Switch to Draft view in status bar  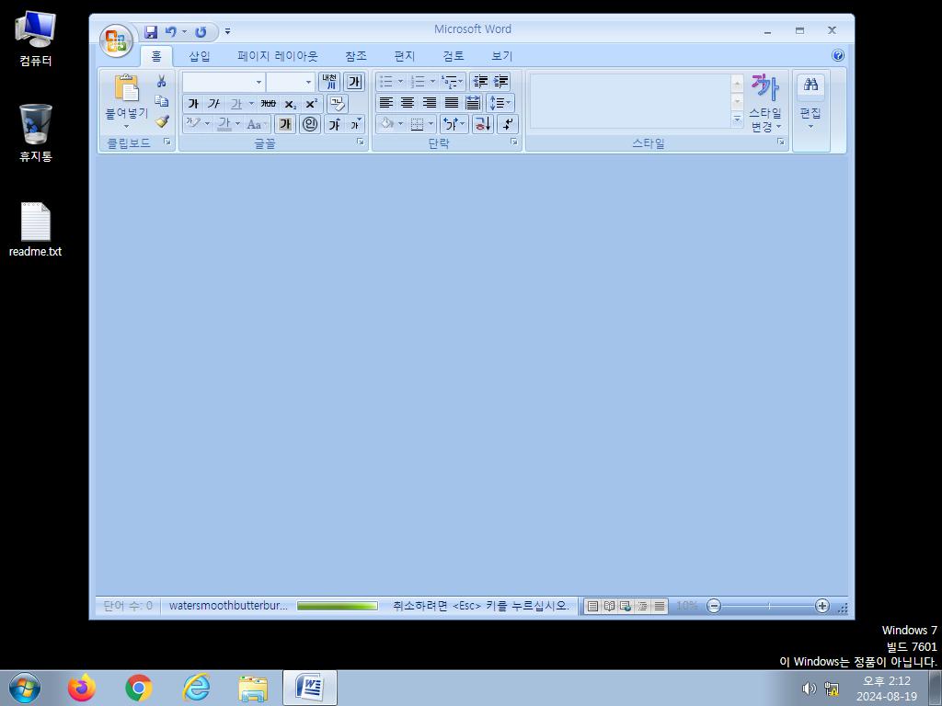tap(659, 606)
